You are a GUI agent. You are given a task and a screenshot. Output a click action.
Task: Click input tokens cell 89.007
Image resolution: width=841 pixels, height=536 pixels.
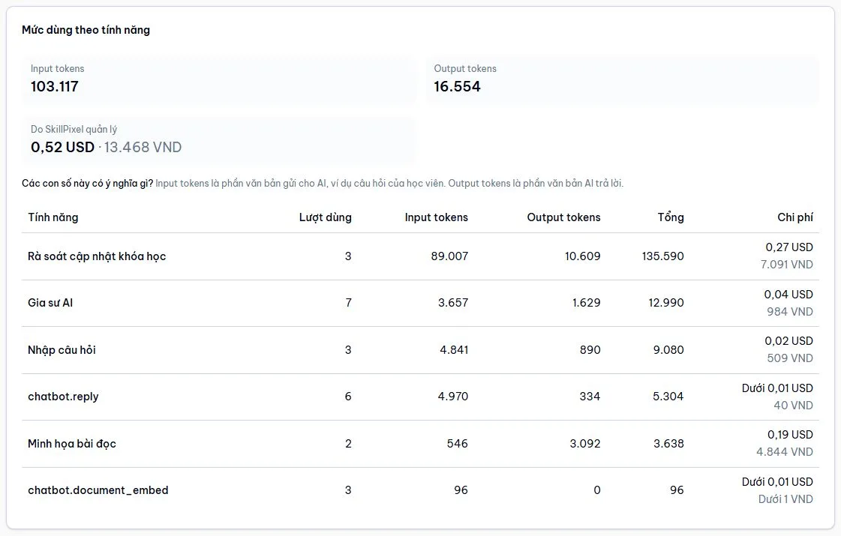click(449, 256)
